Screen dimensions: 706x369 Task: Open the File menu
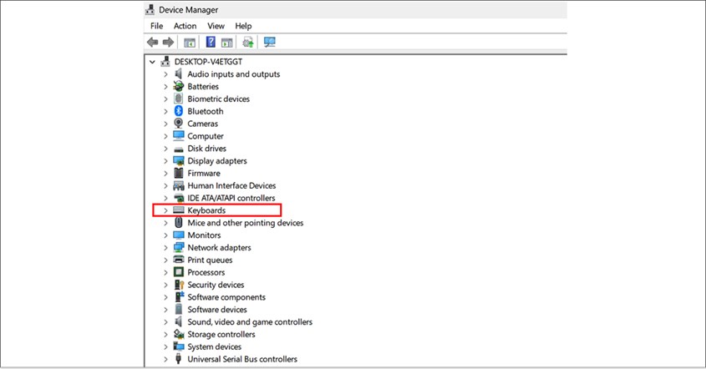tap(157, 26)
